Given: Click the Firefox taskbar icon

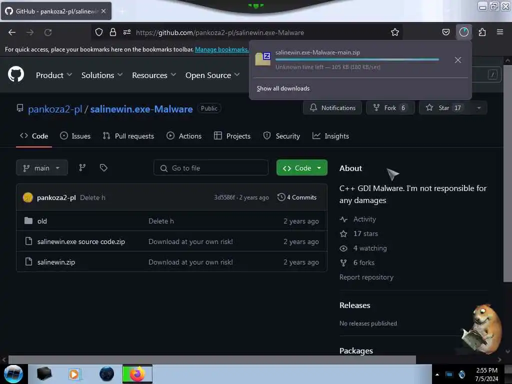Looking at the screenshot, I should 137,374.
